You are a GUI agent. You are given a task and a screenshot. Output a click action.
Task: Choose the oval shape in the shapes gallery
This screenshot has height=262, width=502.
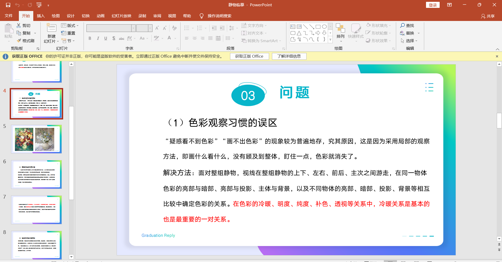324,26
